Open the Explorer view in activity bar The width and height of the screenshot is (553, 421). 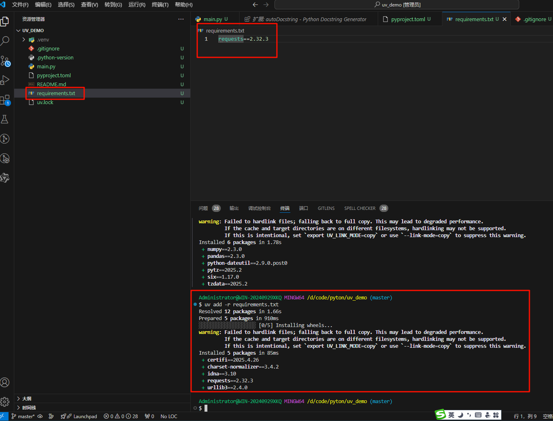[x=5, y=21]
